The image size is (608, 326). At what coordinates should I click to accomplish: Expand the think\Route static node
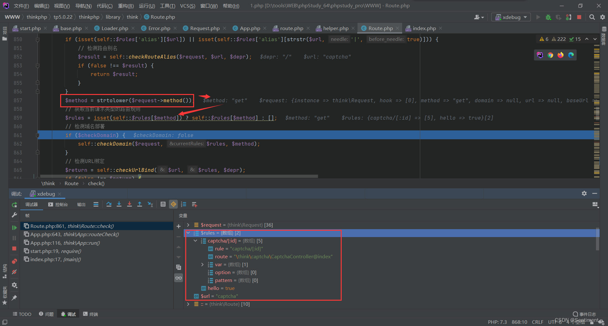pyautogui.click(x=188, y=304)
